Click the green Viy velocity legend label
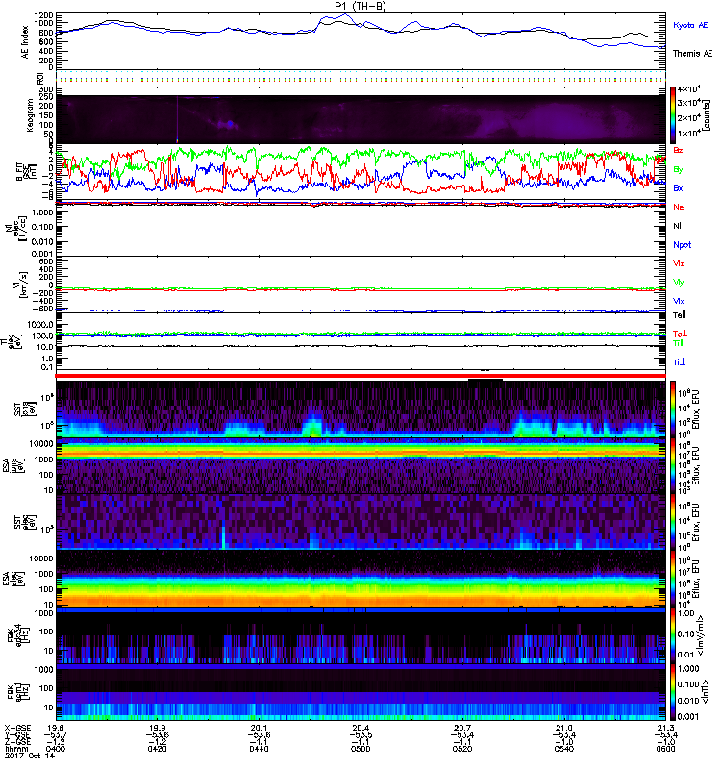721x769 pixels. (x=678, y=283)
